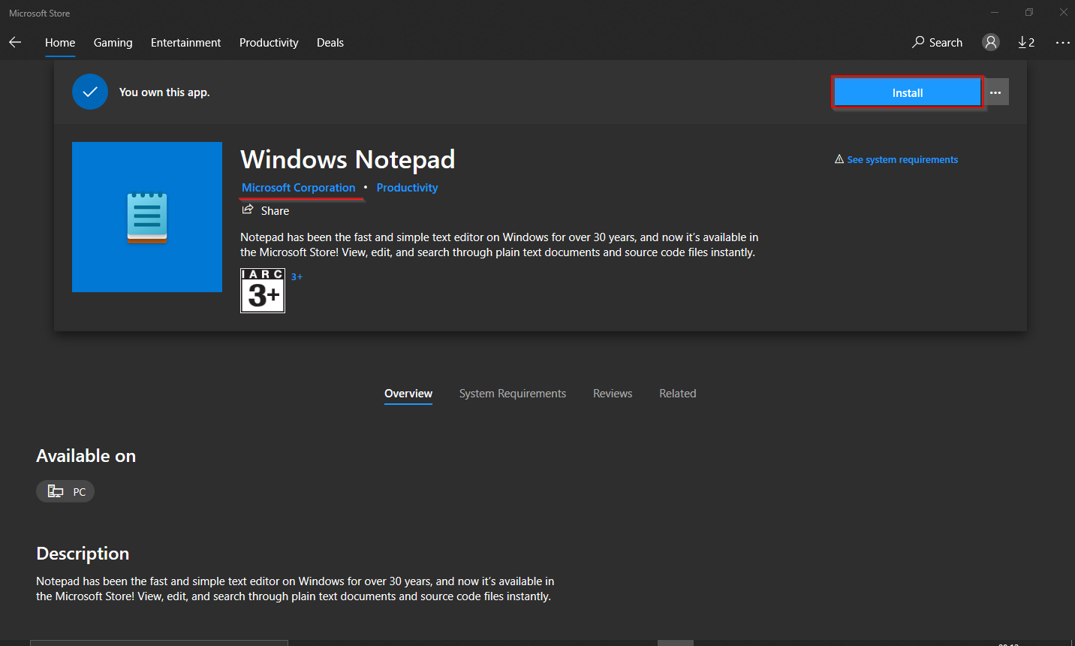Click the Description heading

tap(83, 554)
